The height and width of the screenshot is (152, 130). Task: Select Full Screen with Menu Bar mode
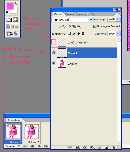12,26
